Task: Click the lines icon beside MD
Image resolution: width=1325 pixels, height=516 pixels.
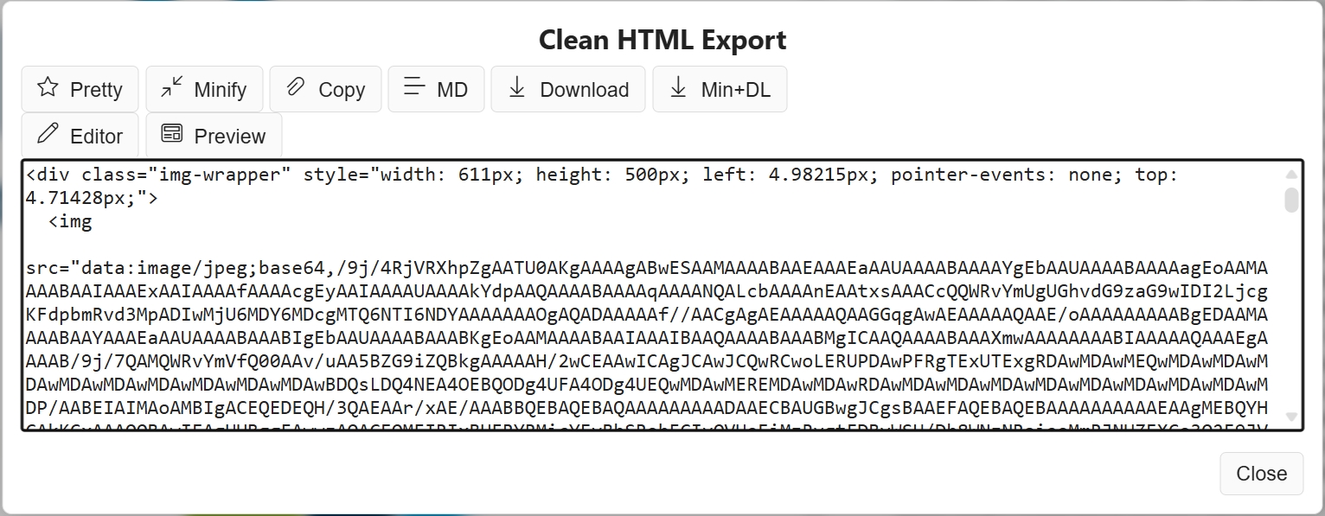Action: pos(415,87)
